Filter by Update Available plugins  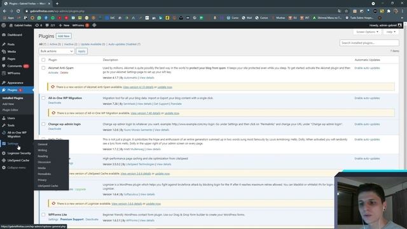pyautogui.click(x=93, y=44)
